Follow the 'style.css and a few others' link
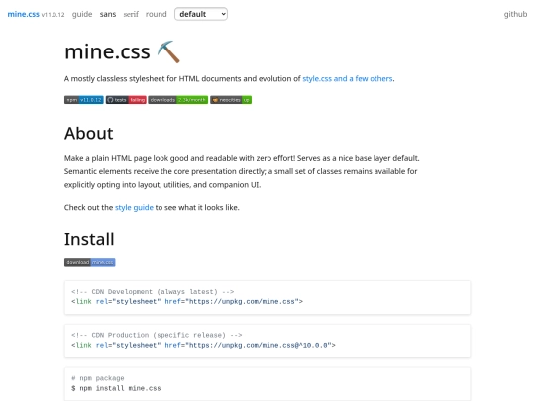 point(348,79)
